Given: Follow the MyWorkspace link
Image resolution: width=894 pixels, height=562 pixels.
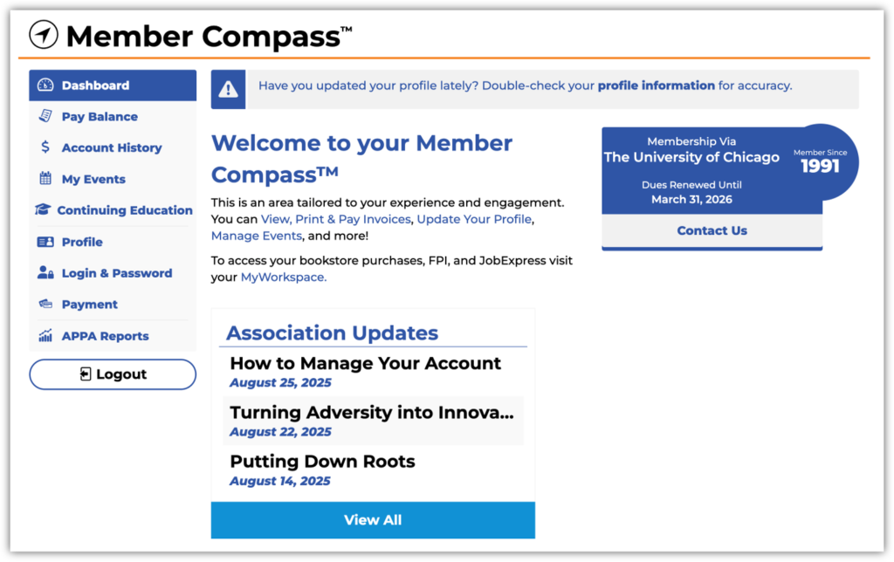Looking at the screenshot, I should click(284, 278).
